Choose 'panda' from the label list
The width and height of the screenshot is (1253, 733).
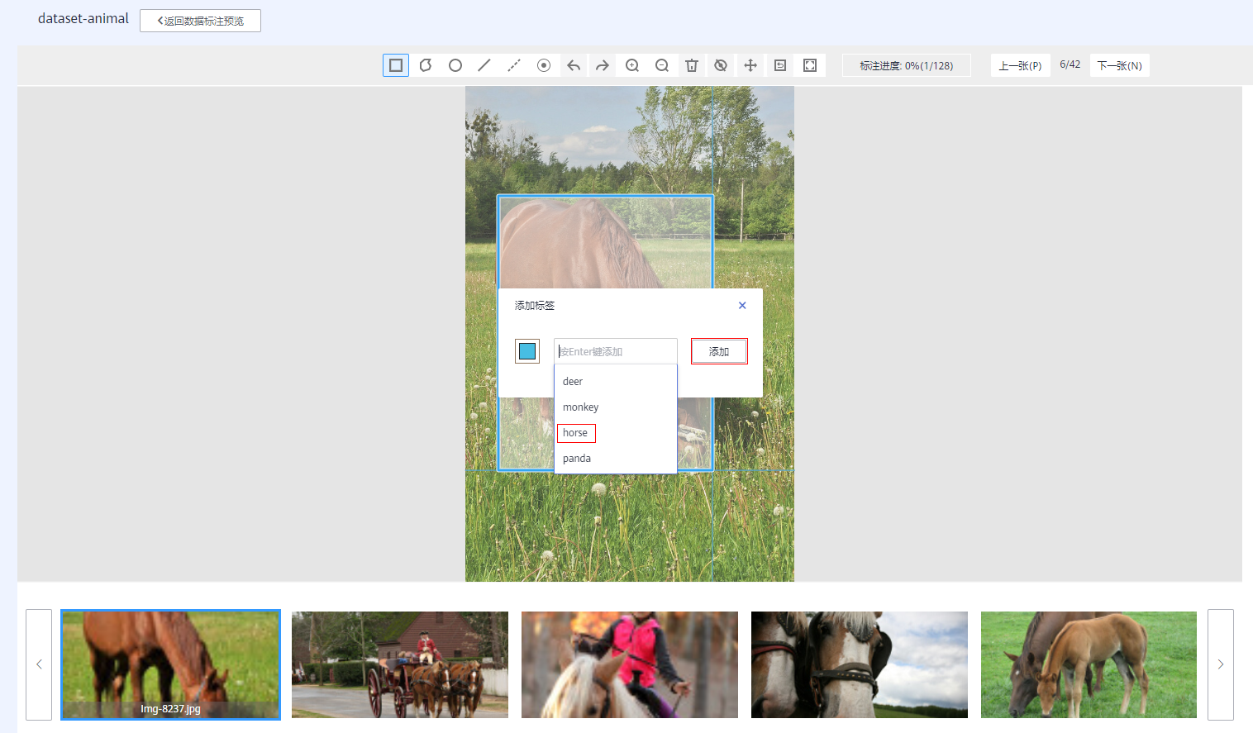click(577, 459)
